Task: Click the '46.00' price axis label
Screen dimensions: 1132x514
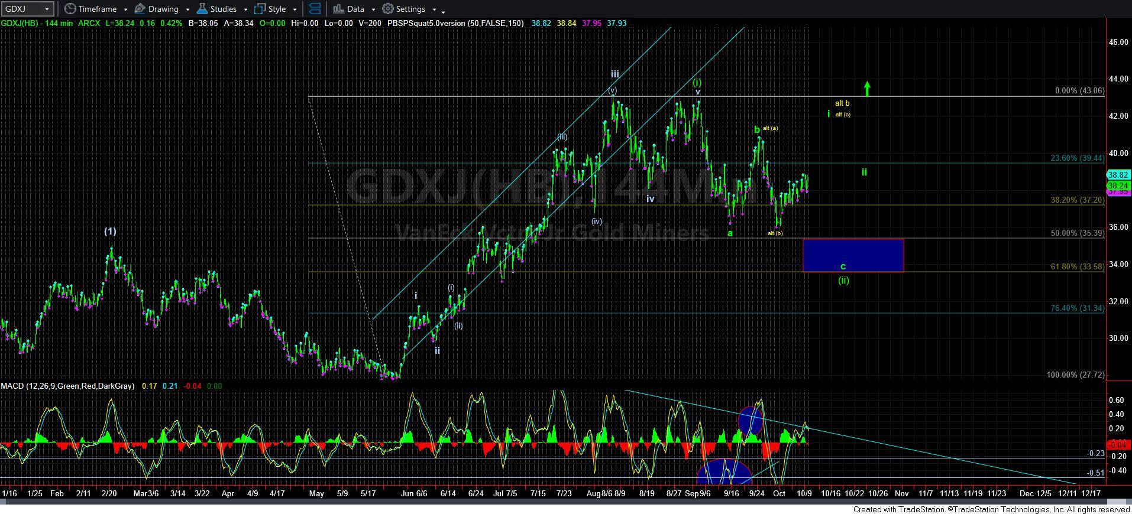Action: pyautogui.click(x=1118, y=43)
